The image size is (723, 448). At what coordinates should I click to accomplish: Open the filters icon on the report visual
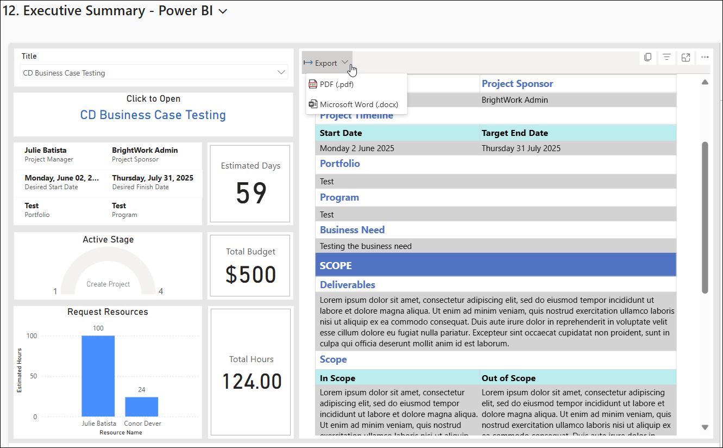667,57
